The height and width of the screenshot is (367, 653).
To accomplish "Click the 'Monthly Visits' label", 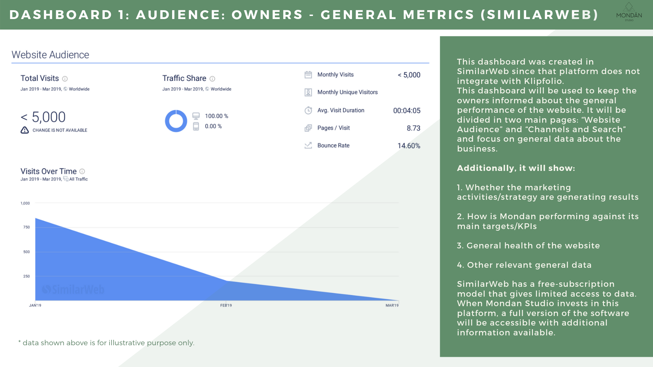I will [x=335, y=75].
